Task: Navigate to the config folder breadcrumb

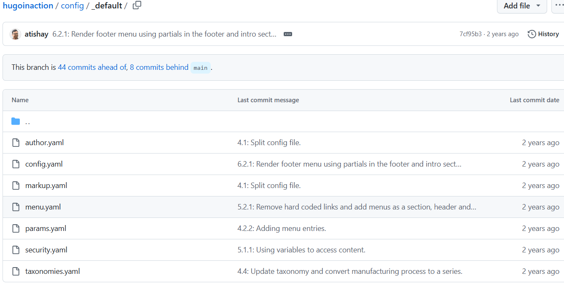Action: (73, 6)
